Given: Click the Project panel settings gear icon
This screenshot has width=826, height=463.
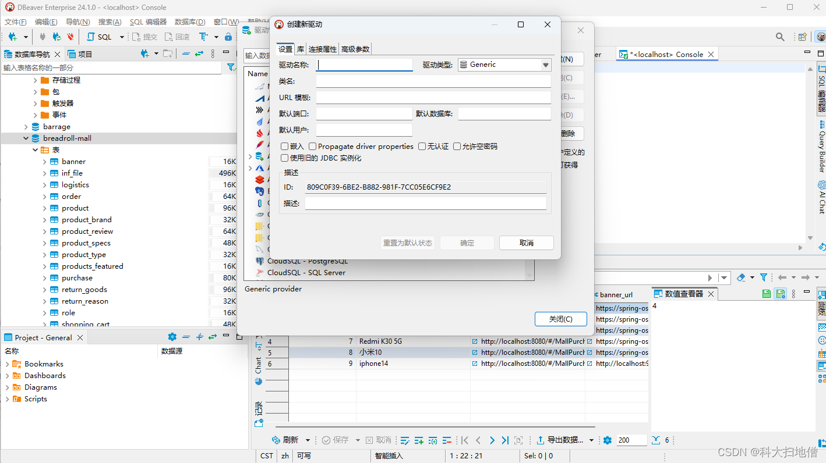Looking at the screenshot, I should coord(172,337).
